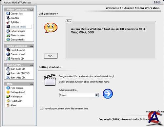
Task: Open Convert files label
Action: [16, 13]
